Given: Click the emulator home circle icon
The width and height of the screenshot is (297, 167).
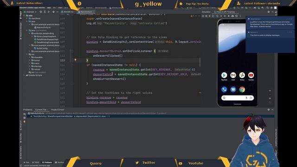Looking at the screenshot, I should tap(225, 16).
